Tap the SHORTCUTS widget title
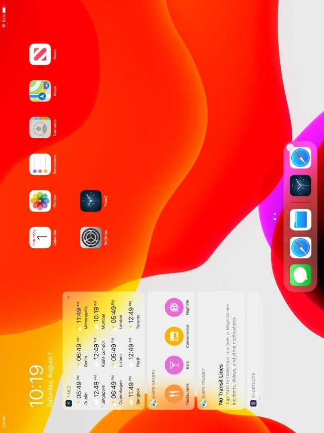Image resolution: width=324 pixels, height=433 pixels. point(253,385)
